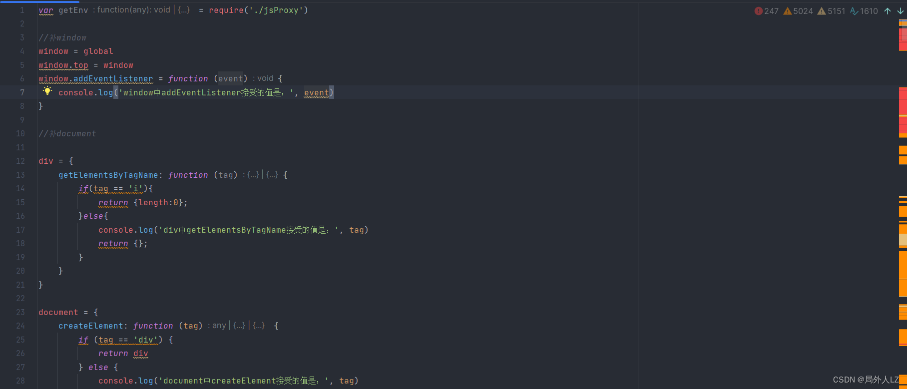Expand the {...} hint just before the brace on line 24
907x389 pixels.
pyautogui.click(x=259, y=326)
